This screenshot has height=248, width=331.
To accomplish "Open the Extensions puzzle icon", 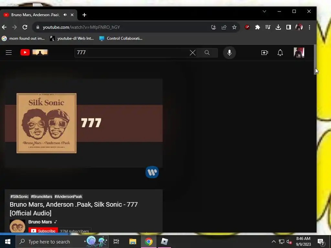I will pos(258,27).
